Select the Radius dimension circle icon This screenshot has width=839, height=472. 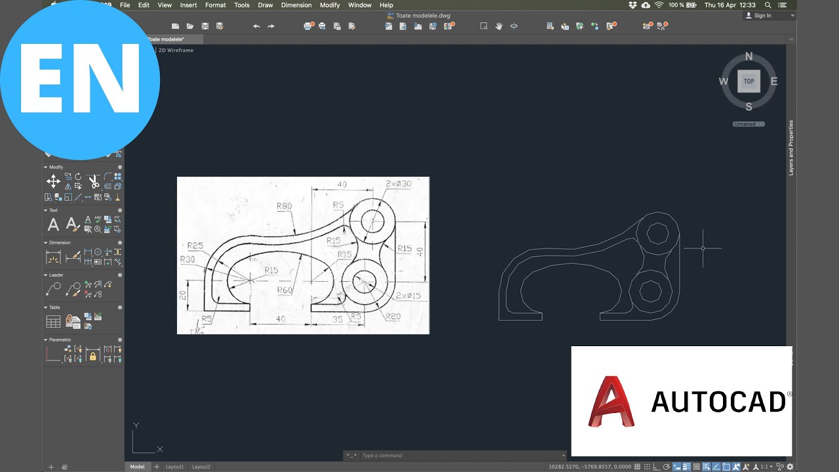click(x=98, y=252)
